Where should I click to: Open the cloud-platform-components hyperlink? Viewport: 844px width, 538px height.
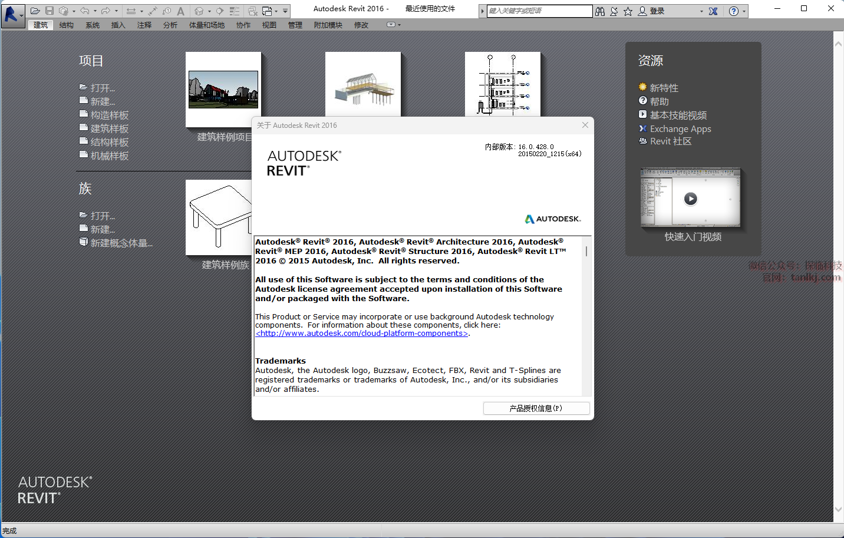362,334
